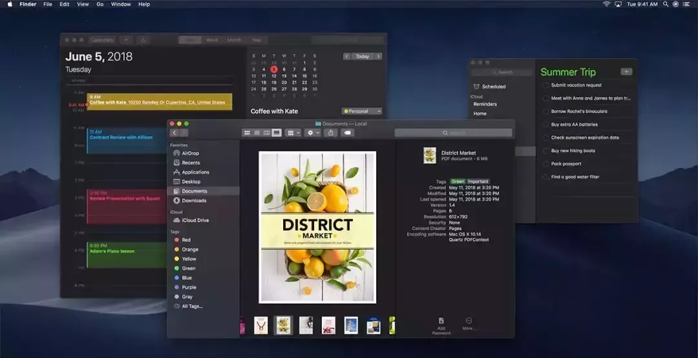This screenshot has height=358, width=698.
Task: Switch Finder to icon view
Action: 247,132
